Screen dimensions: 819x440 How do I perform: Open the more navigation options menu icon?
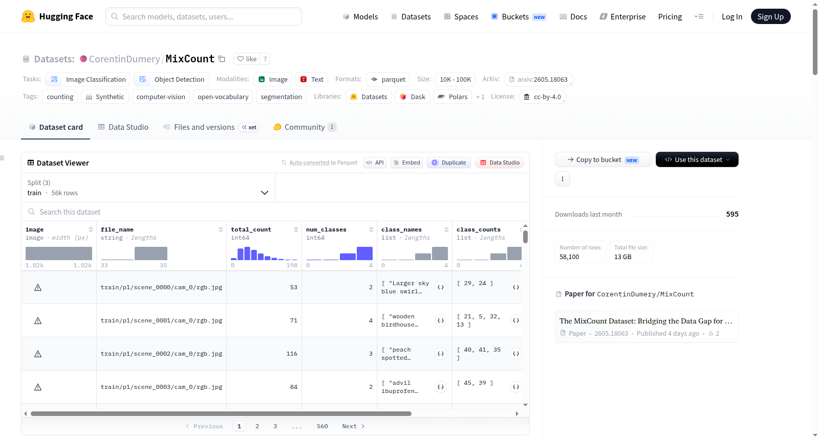(x=699, y=16)
